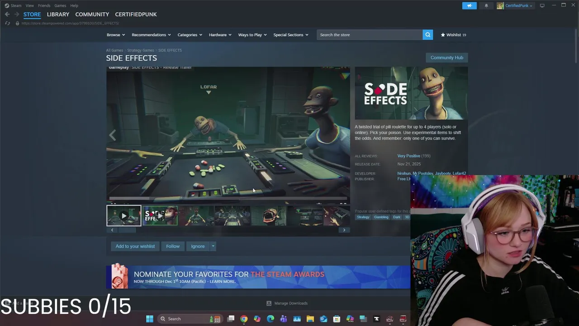The image size is (579, 326).
Task: Switch to the LIBRARY tab
Action: tap(58, 14)
